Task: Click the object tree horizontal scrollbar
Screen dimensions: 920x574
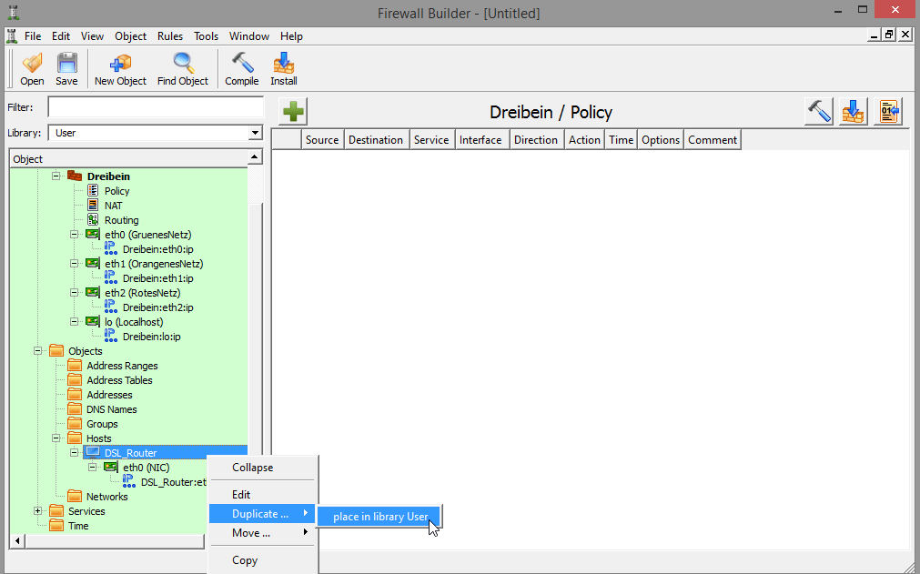Action: [x=109, y=541]
